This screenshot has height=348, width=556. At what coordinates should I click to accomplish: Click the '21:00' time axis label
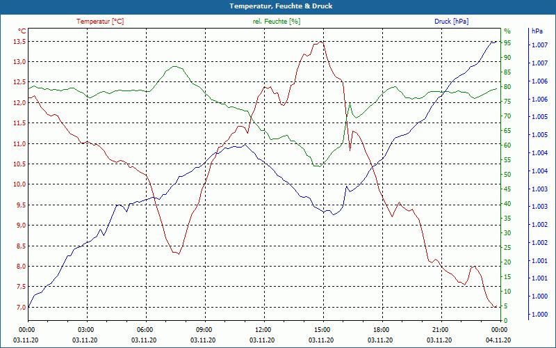[441, 329]
